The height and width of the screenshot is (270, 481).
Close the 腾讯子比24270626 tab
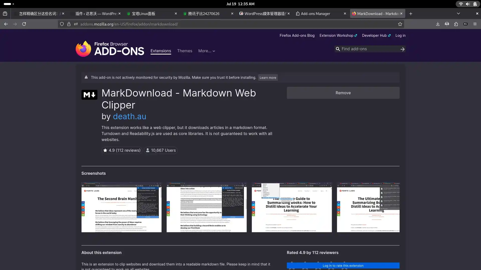tap(232, 13)
